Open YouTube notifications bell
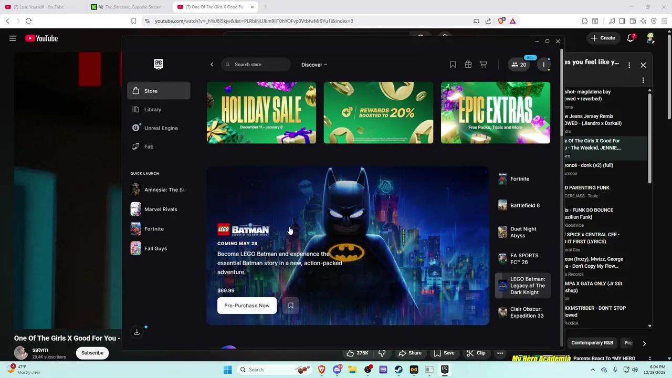 coord(631,38)
